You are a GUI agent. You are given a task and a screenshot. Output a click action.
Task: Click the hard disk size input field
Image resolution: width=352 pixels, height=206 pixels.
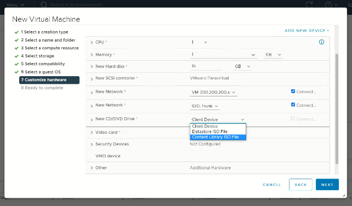tap(206, 66)
